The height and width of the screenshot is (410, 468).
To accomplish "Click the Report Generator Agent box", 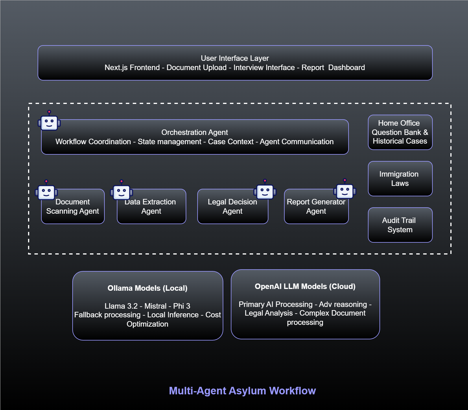I will click(x=316, y=206).
